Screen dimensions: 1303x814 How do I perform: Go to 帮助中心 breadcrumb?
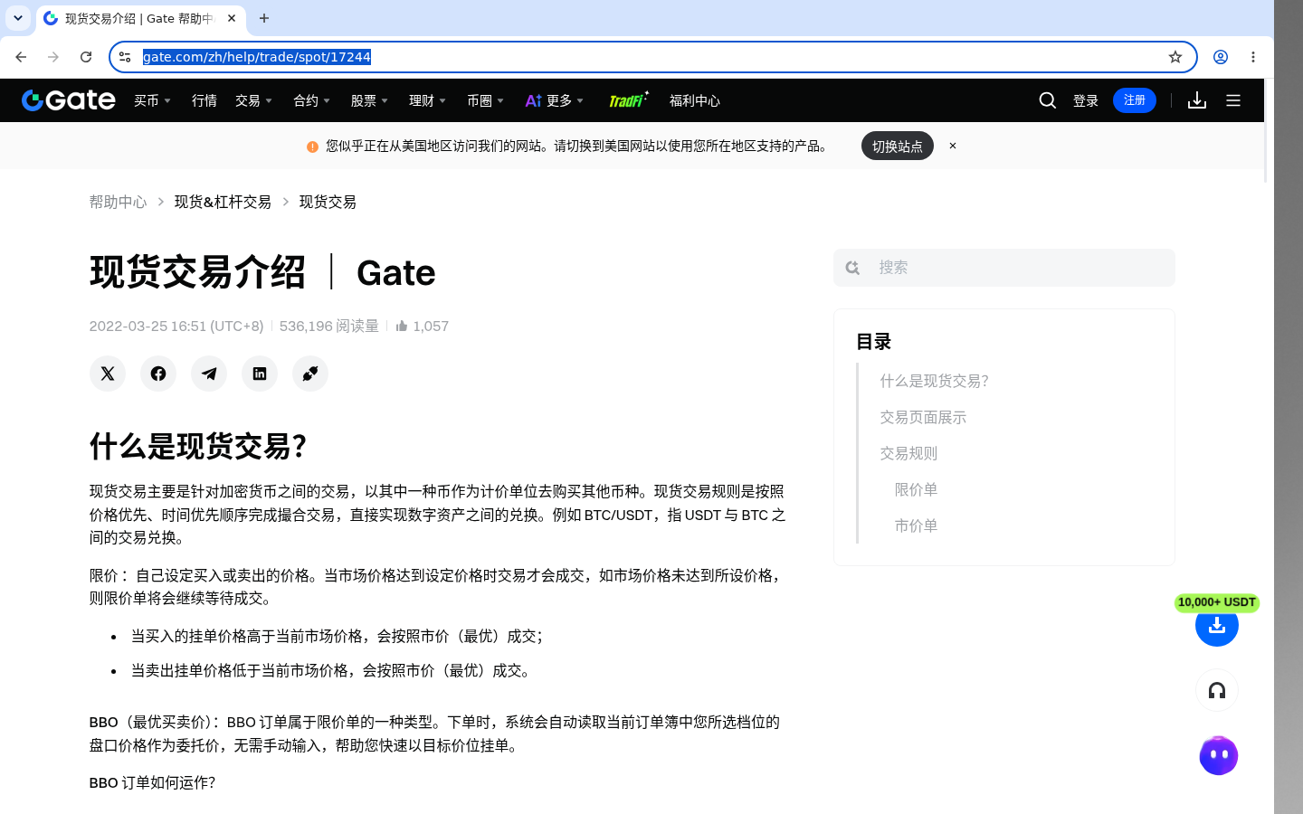click(118, 202)
